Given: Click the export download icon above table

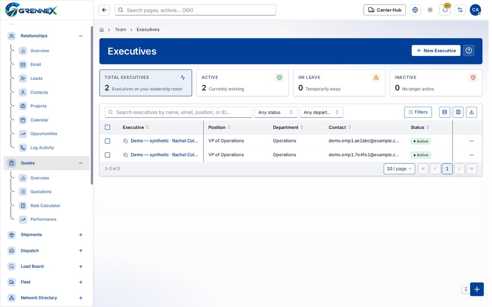Looking at the screenshot, I should coord(472,112).
